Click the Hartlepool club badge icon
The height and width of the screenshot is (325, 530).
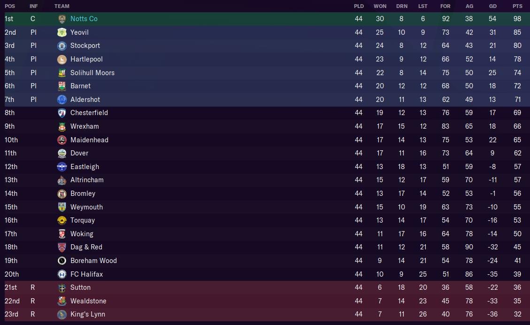click(62, 59)
